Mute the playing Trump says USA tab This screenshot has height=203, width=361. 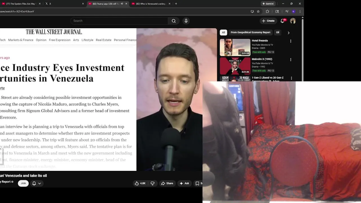click(122, 4)
